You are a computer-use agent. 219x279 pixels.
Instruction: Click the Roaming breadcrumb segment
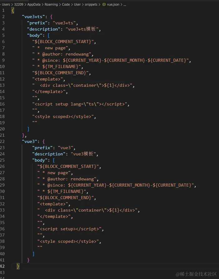pyautogui.click(x=51, y=4)
